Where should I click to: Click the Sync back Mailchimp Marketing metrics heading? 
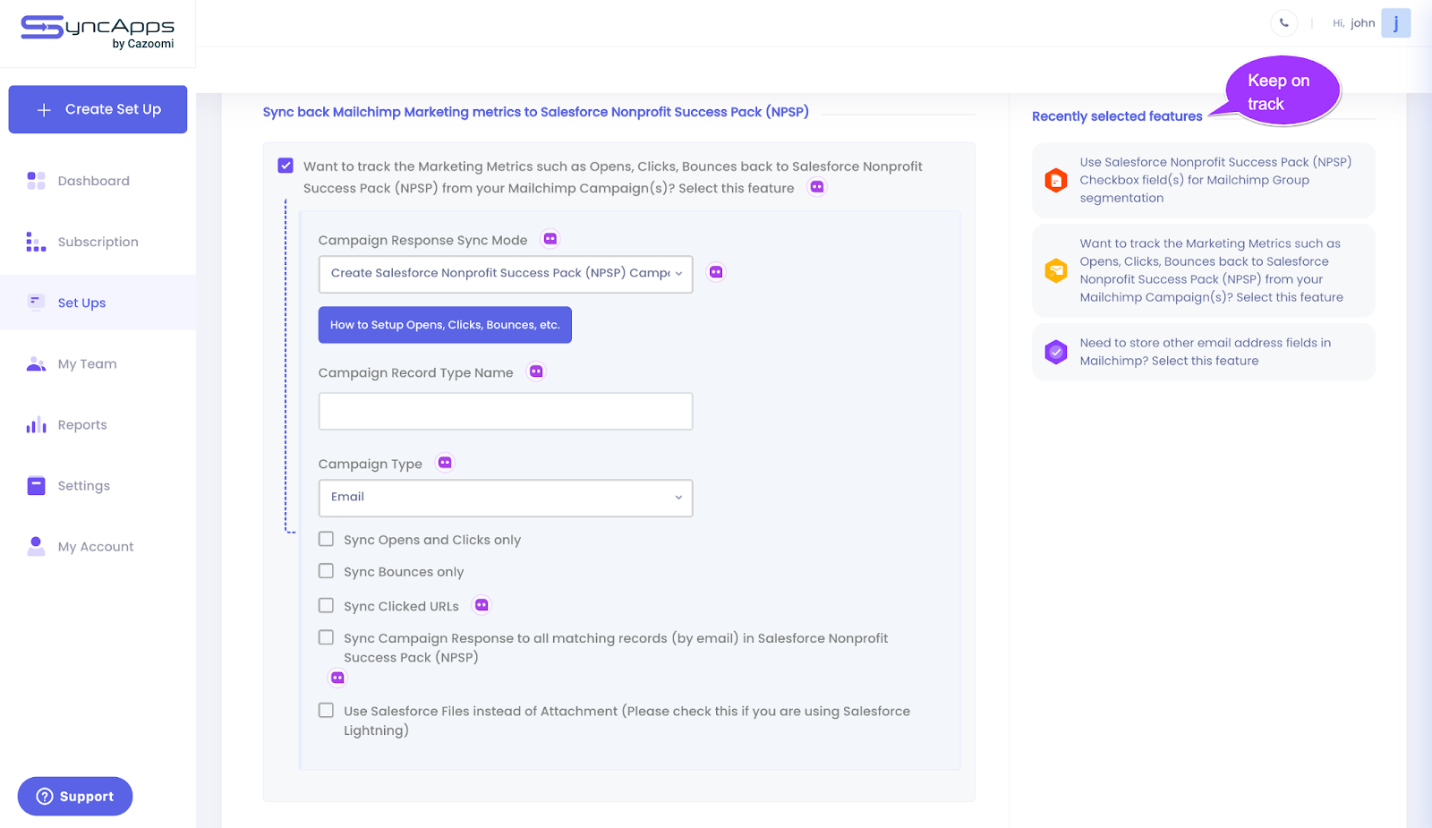coord(536,112)
